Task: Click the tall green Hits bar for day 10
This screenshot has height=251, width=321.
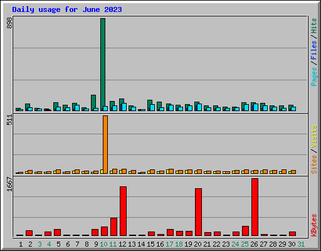Action: point(103,65)
